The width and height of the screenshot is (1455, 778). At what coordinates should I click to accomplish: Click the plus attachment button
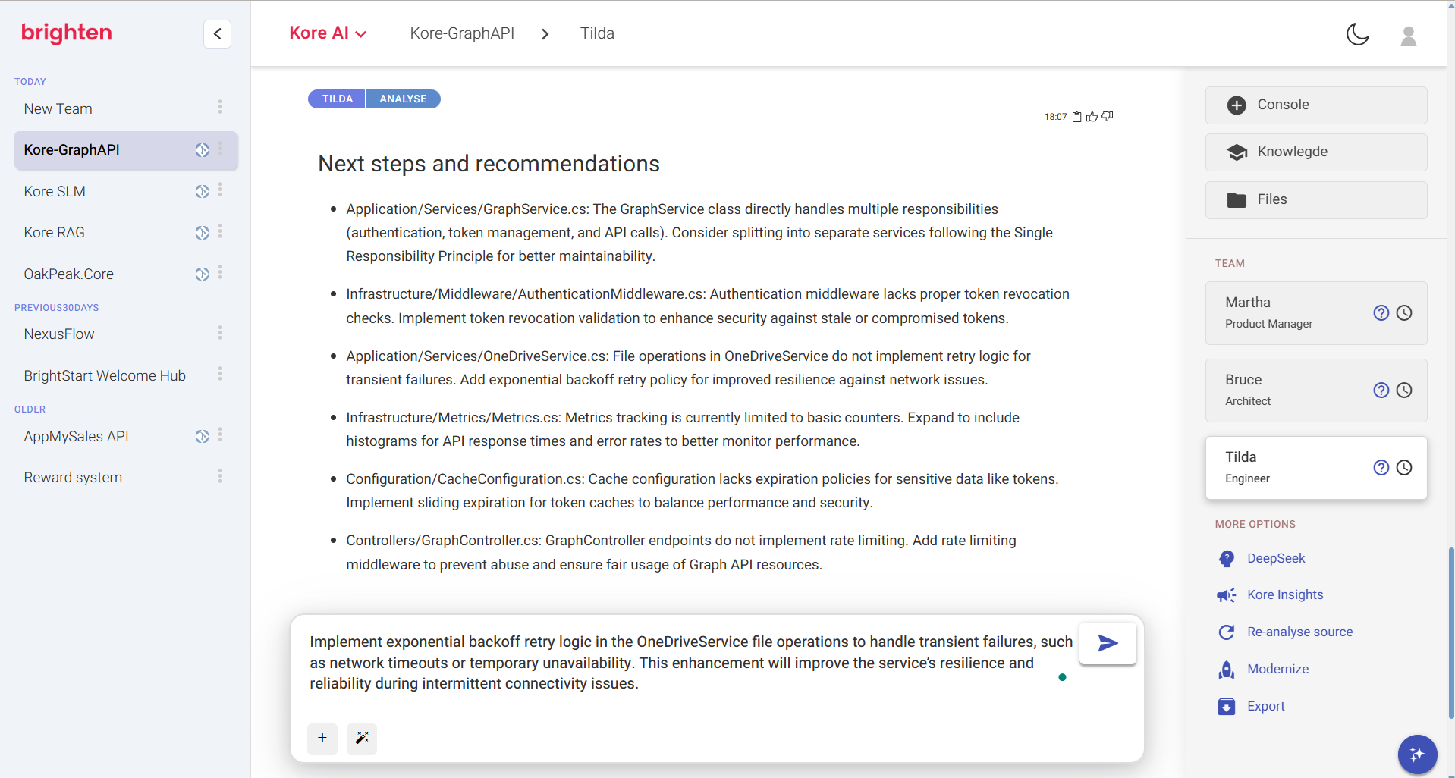pyautogui.click(x=322, y=738)
